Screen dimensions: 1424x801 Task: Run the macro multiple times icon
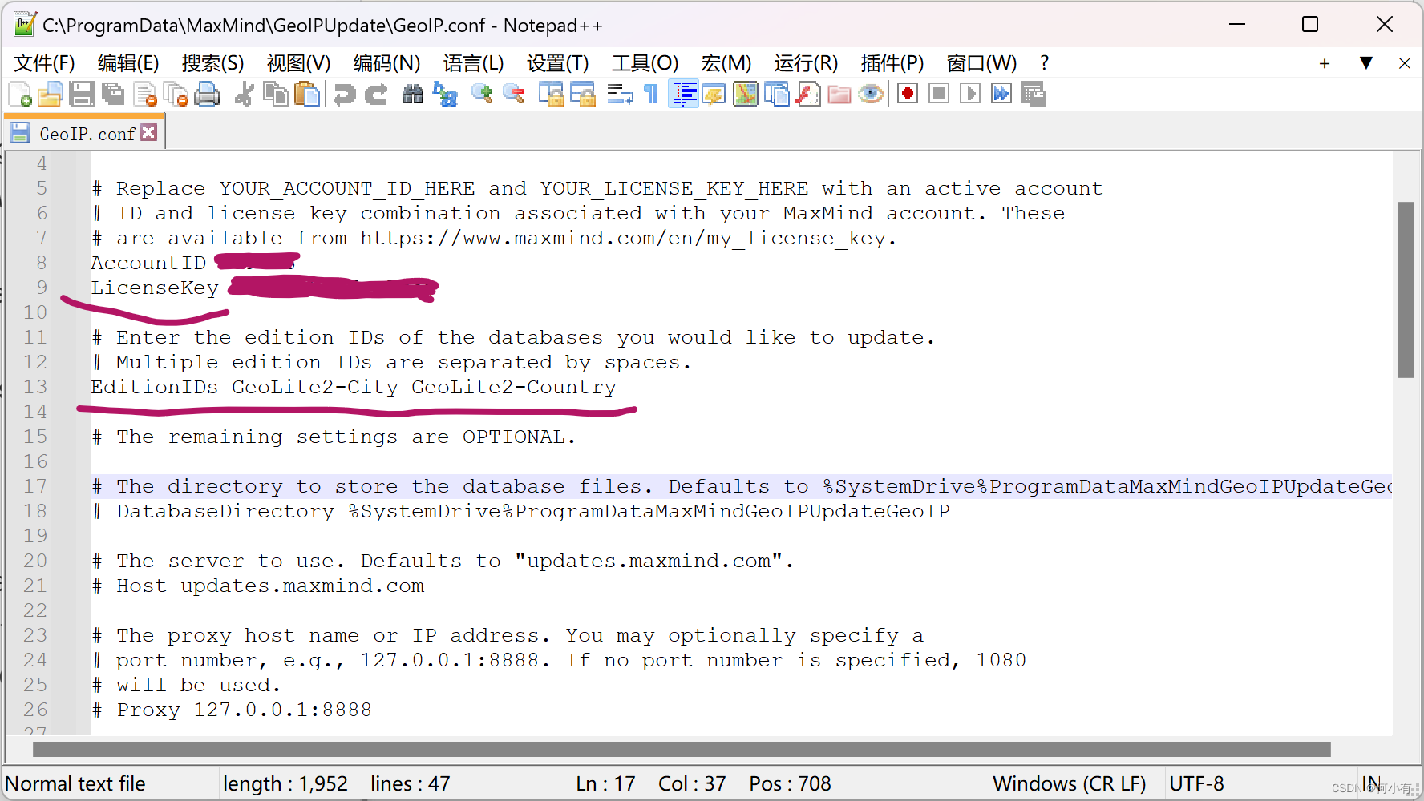[x=1001, y=95]
